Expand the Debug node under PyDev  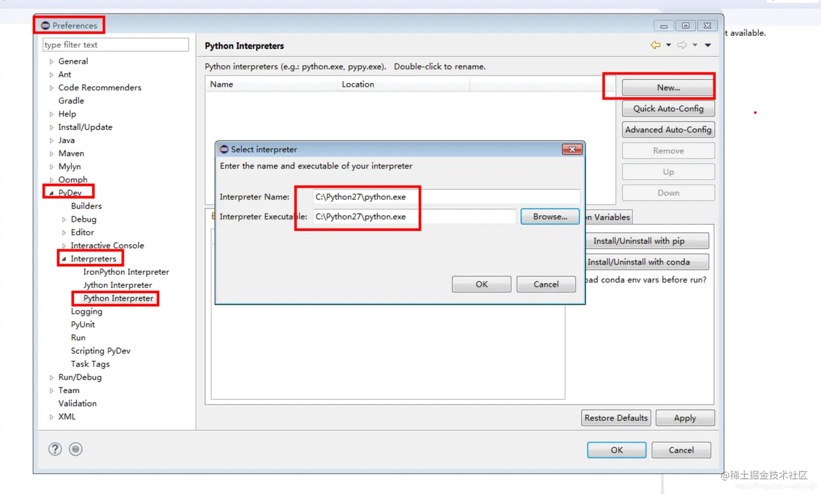click(x=64, y=220)
